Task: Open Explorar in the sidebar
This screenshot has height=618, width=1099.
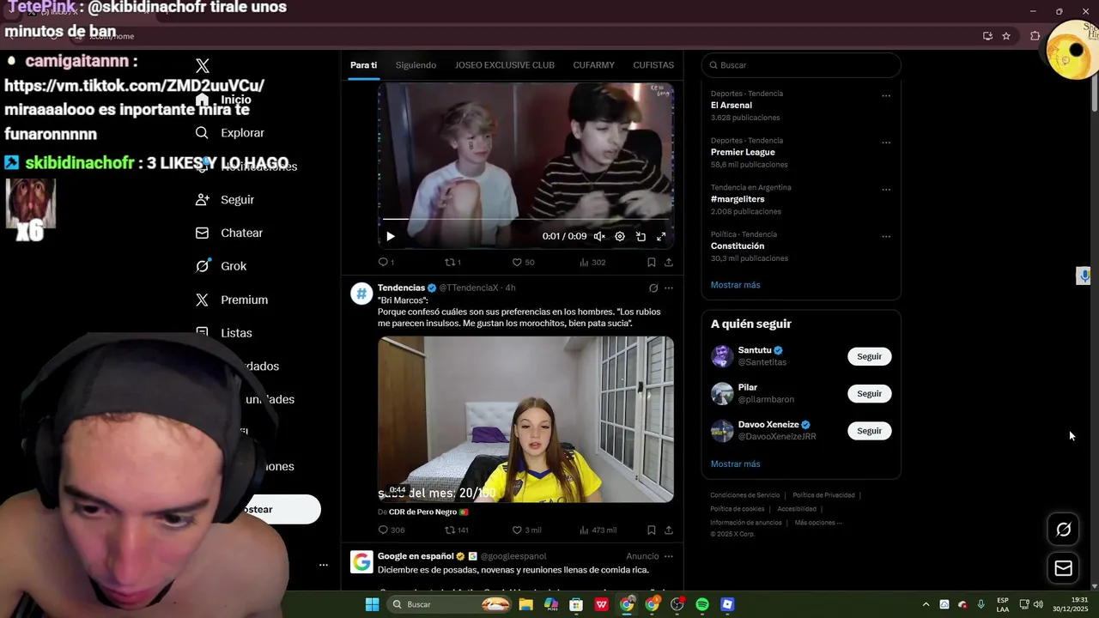Action: tap(230, 133)
